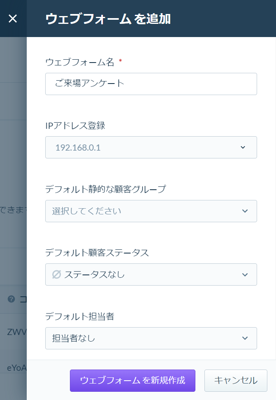Click the ∅ no-status icon
The image size is (276, 400).
(56, 274)
